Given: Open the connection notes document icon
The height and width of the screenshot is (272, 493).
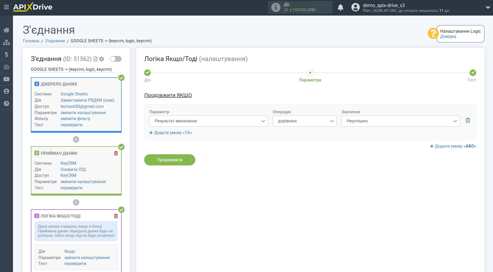Looking at the screenshot, I should click(95, 59).
